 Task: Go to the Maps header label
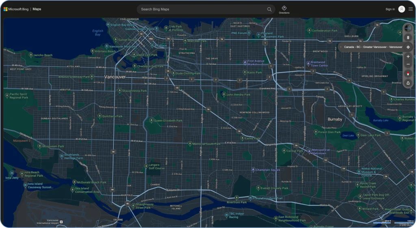37,9
